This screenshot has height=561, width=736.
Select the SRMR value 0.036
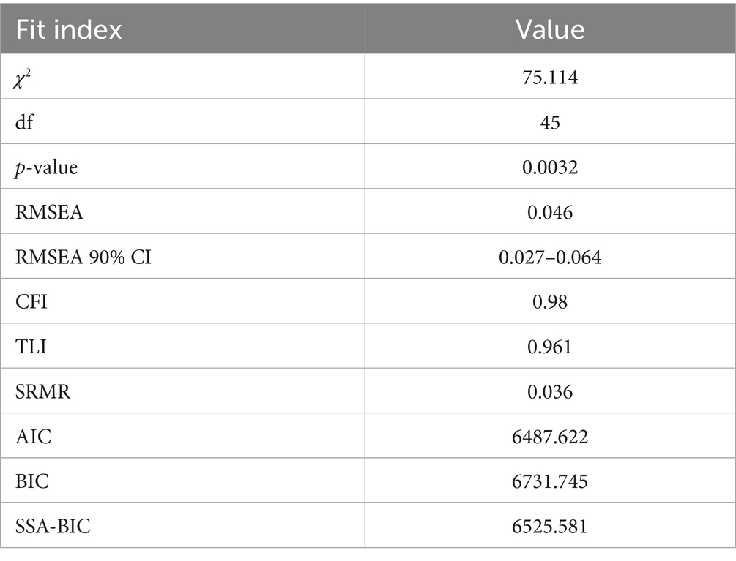click(550, 392)
